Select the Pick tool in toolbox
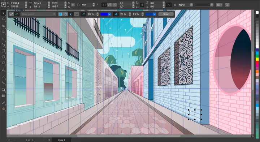This screenshot has height=142, width=260. [x=3, y=13]
